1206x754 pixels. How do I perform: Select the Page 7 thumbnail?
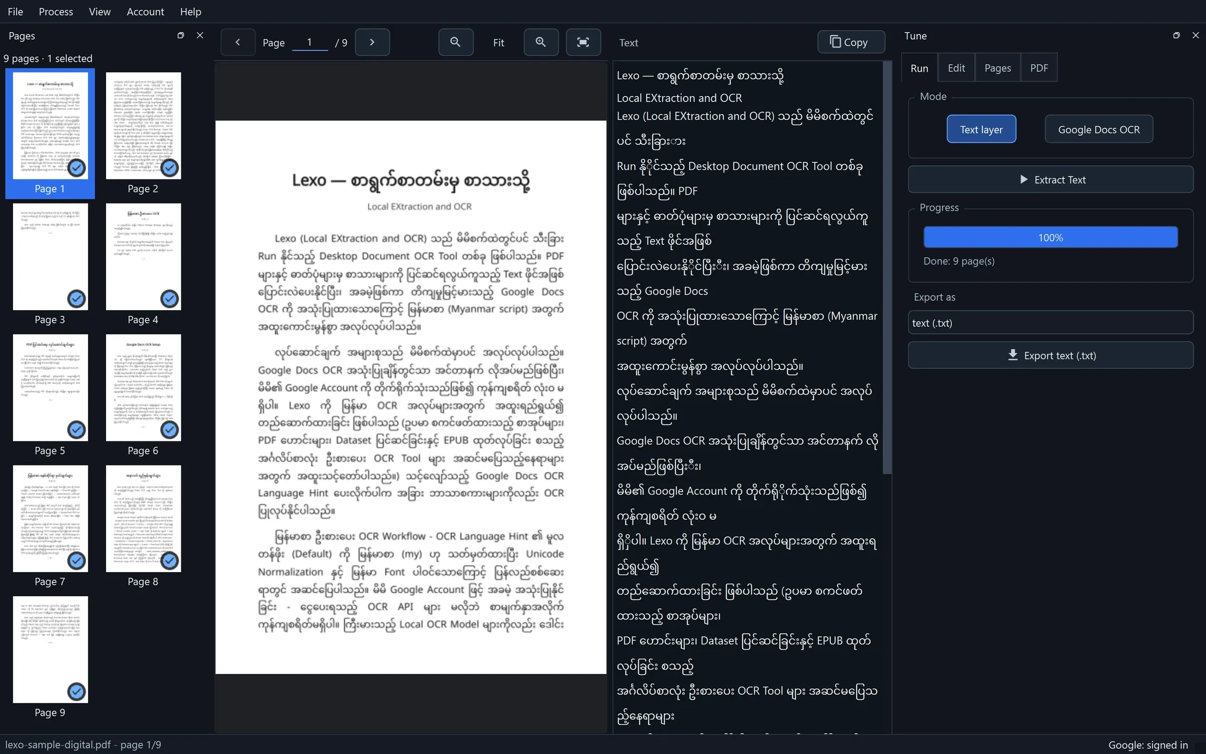pyautogui.click(x=50, y=526)
